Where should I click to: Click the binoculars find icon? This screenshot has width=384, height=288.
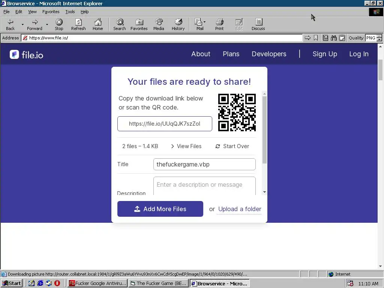(x=333, y=38)
